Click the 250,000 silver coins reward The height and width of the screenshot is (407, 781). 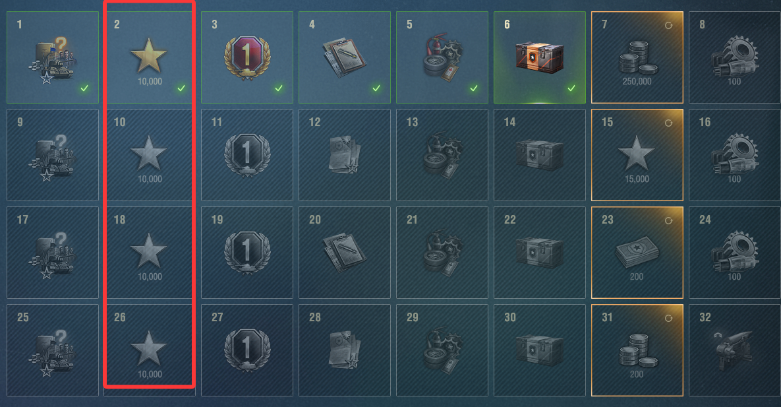tap(637, 63)
